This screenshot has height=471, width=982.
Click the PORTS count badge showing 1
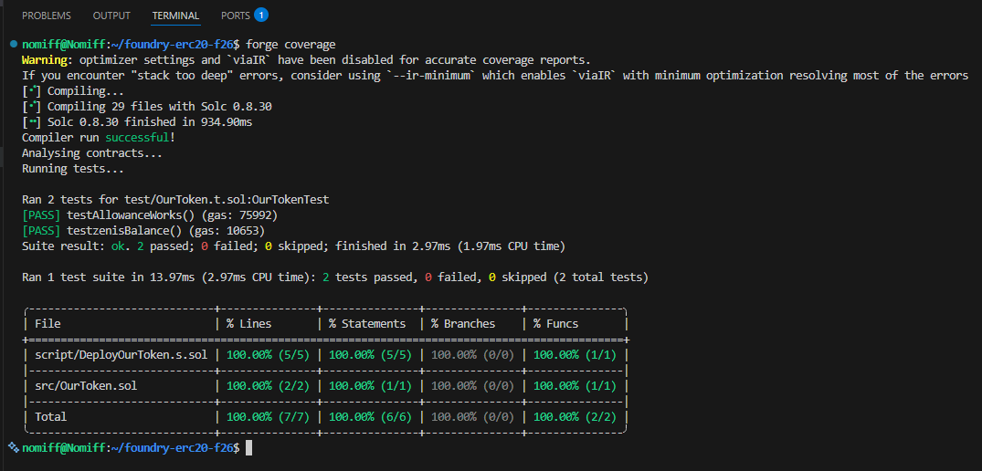261,15
